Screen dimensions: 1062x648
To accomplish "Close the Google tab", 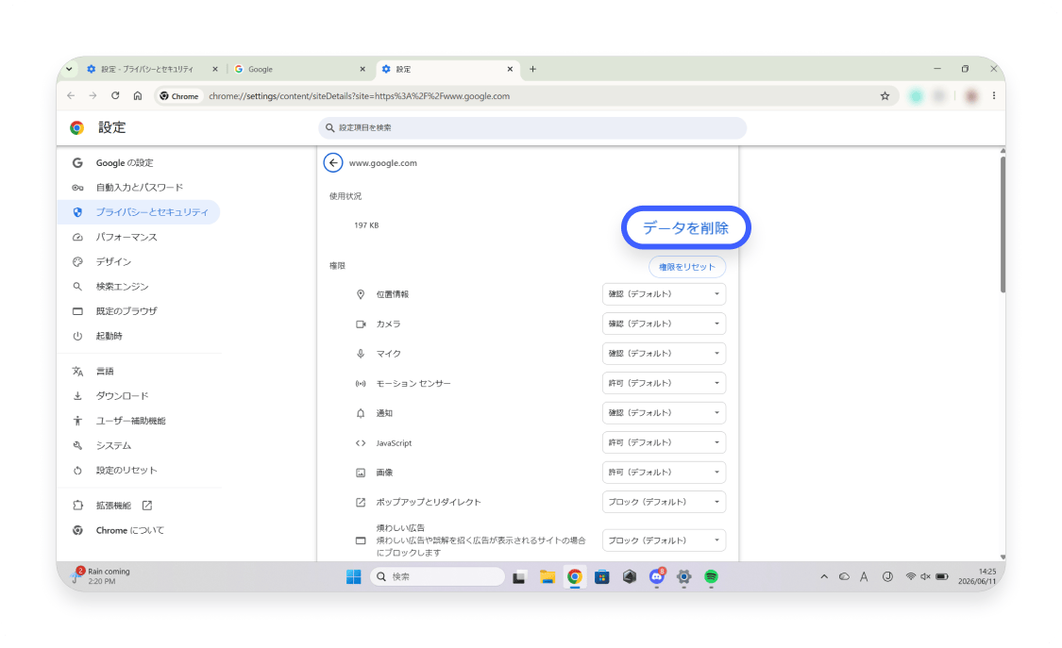I will (362, 69).
